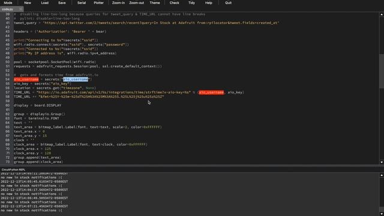This screenshot has width=384, height=216.
Task: Click the REPL scrollbar up arrow
Action: 382,175
